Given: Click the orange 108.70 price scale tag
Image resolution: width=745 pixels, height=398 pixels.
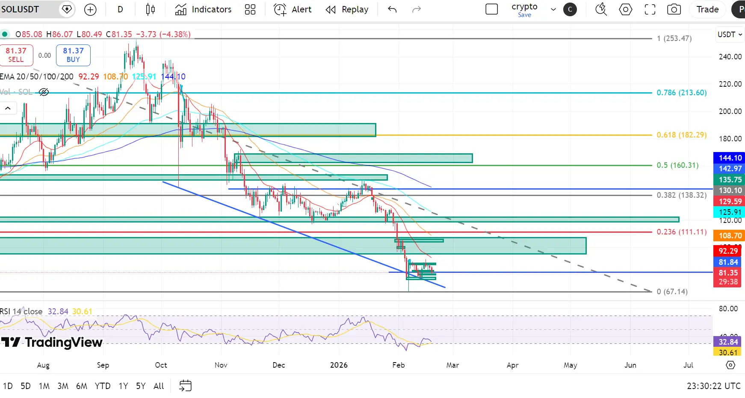Looking at the screenshot, I should point(729,236).
